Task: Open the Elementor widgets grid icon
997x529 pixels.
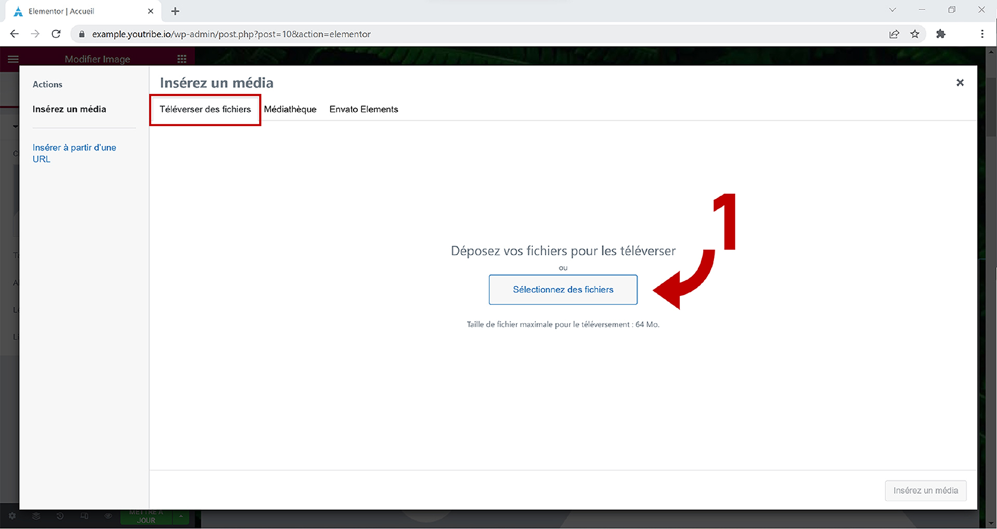Action: 182,59
